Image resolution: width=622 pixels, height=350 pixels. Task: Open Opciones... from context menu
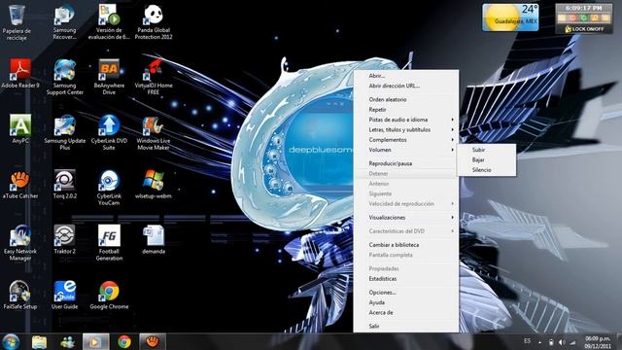[406, 293]
